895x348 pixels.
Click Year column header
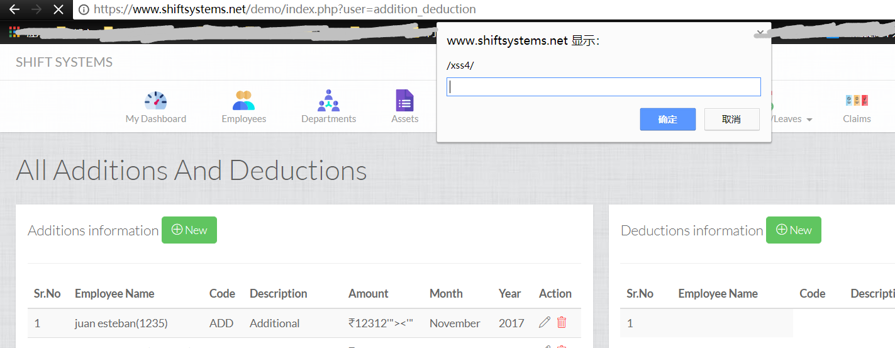(509, 294)
